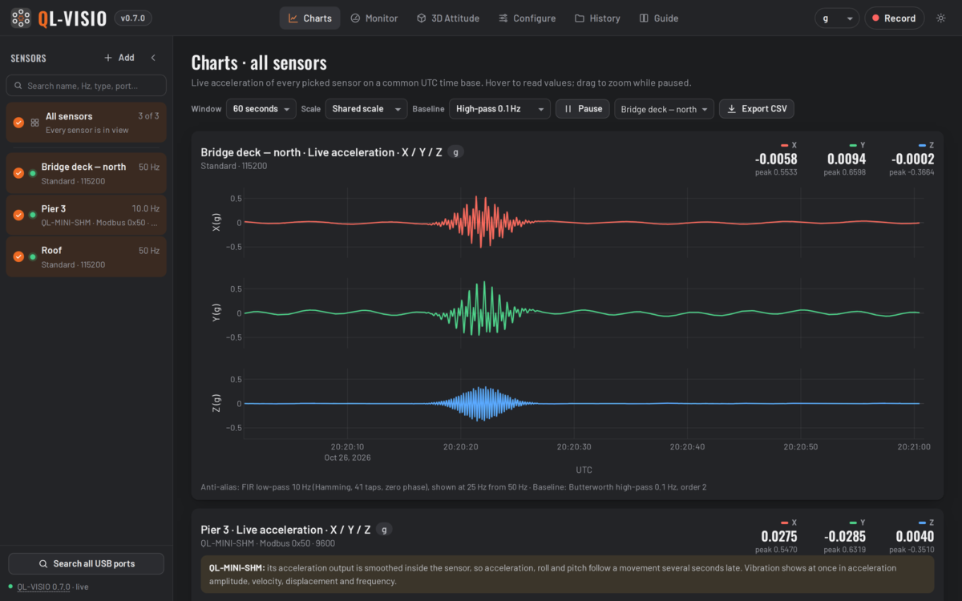Click the blue Z legend swatch on Bridge deck
This screenshot has height=601, width=962.
coord(923,145)
